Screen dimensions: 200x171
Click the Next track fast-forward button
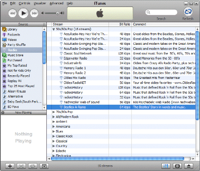(x=34, y=13)
